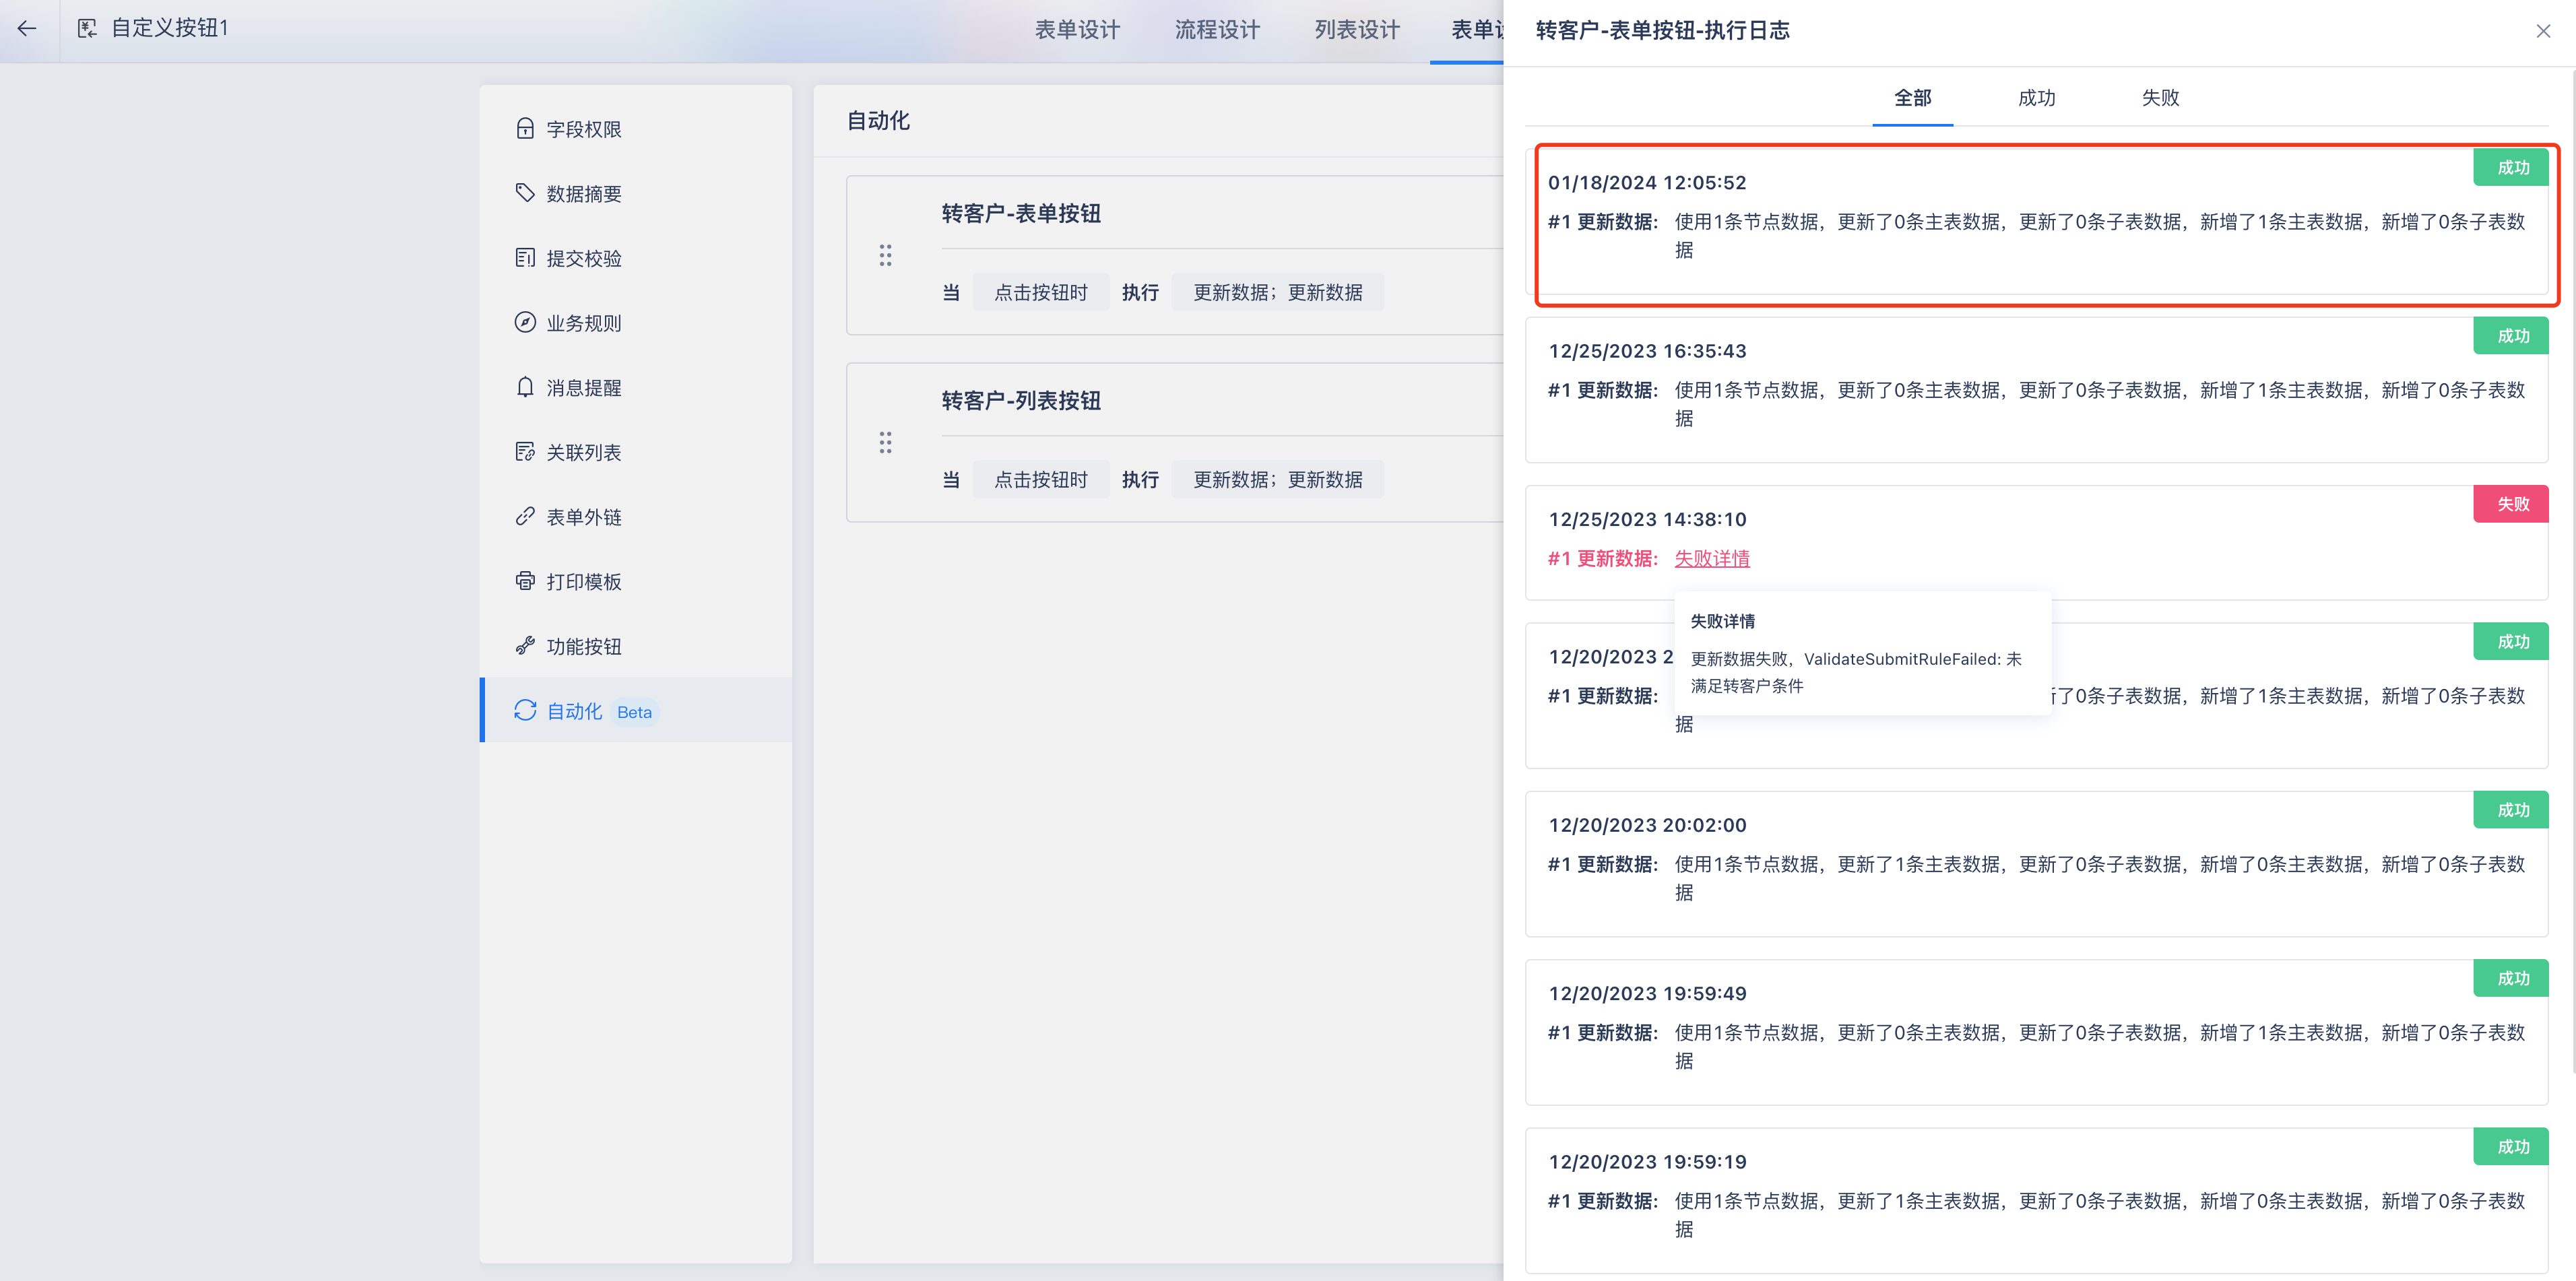Click log entry 12/25/2023 16:35:43
Screen dimensions: 2576x1281
[x=2036, y=390]
